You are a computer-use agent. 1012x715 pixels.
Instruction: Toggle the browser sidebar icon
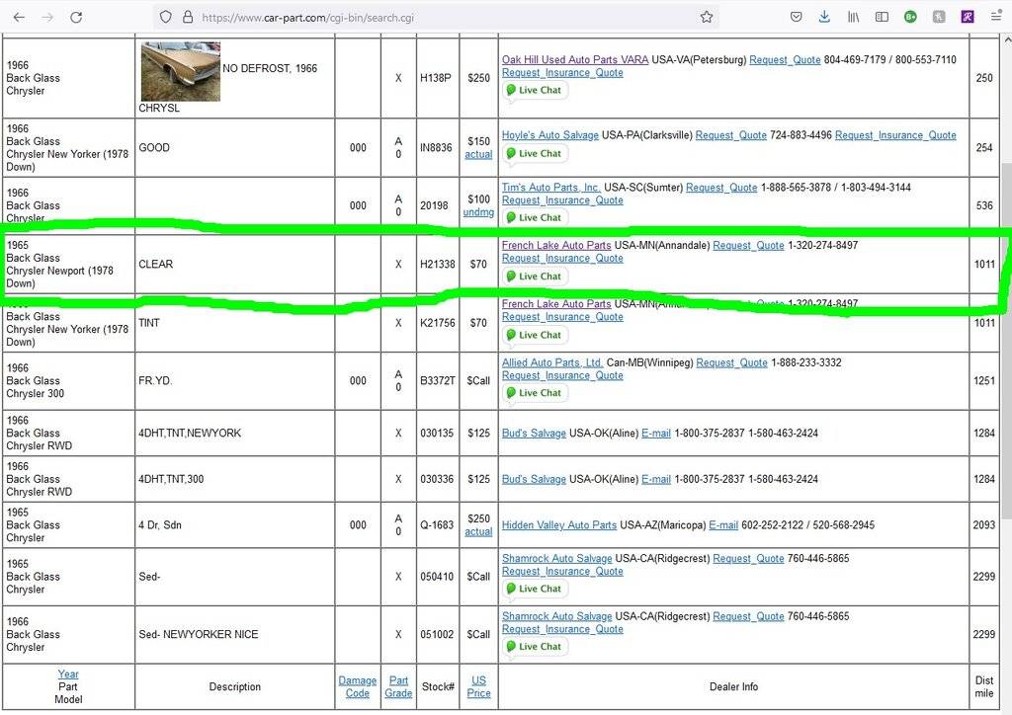pyautogui.click(x=882, y=17)
